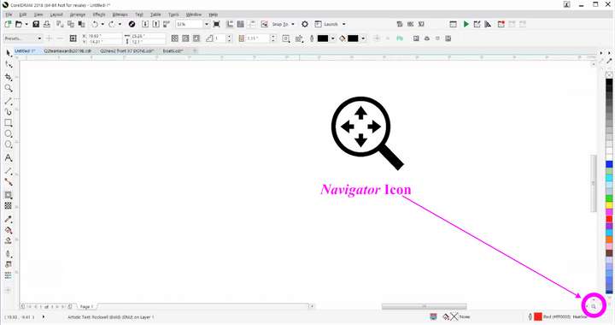Open the Effects menu
Viewport: 615px width, 325px height.
[x=99, y=15]
